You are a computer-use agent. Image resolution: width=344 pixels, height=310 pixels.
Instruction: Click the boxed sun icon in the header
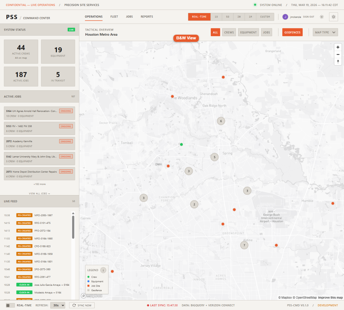coord(334,17)
